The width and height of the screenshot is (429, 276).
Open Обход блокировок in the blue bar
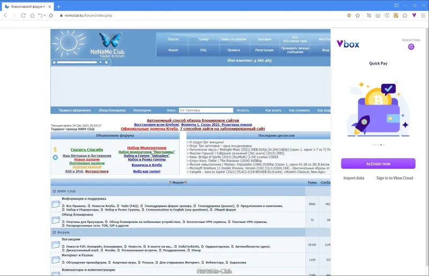112,110
